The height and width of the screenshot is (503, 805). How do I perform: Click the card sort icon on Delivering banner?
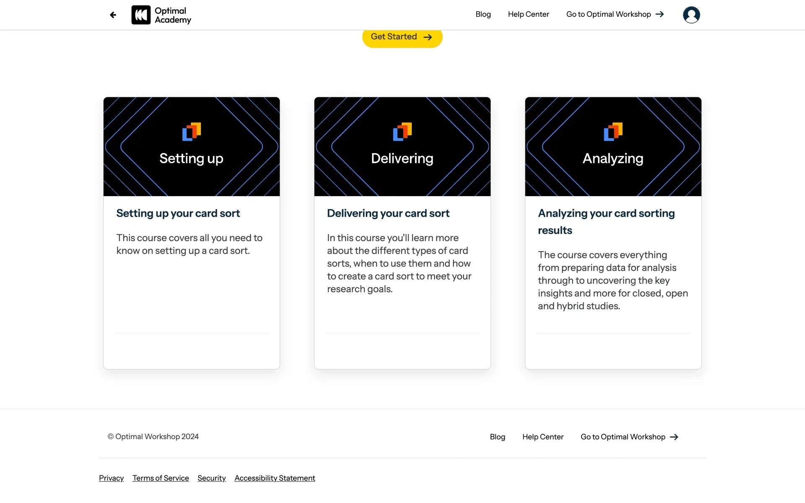tap(402, 132)
